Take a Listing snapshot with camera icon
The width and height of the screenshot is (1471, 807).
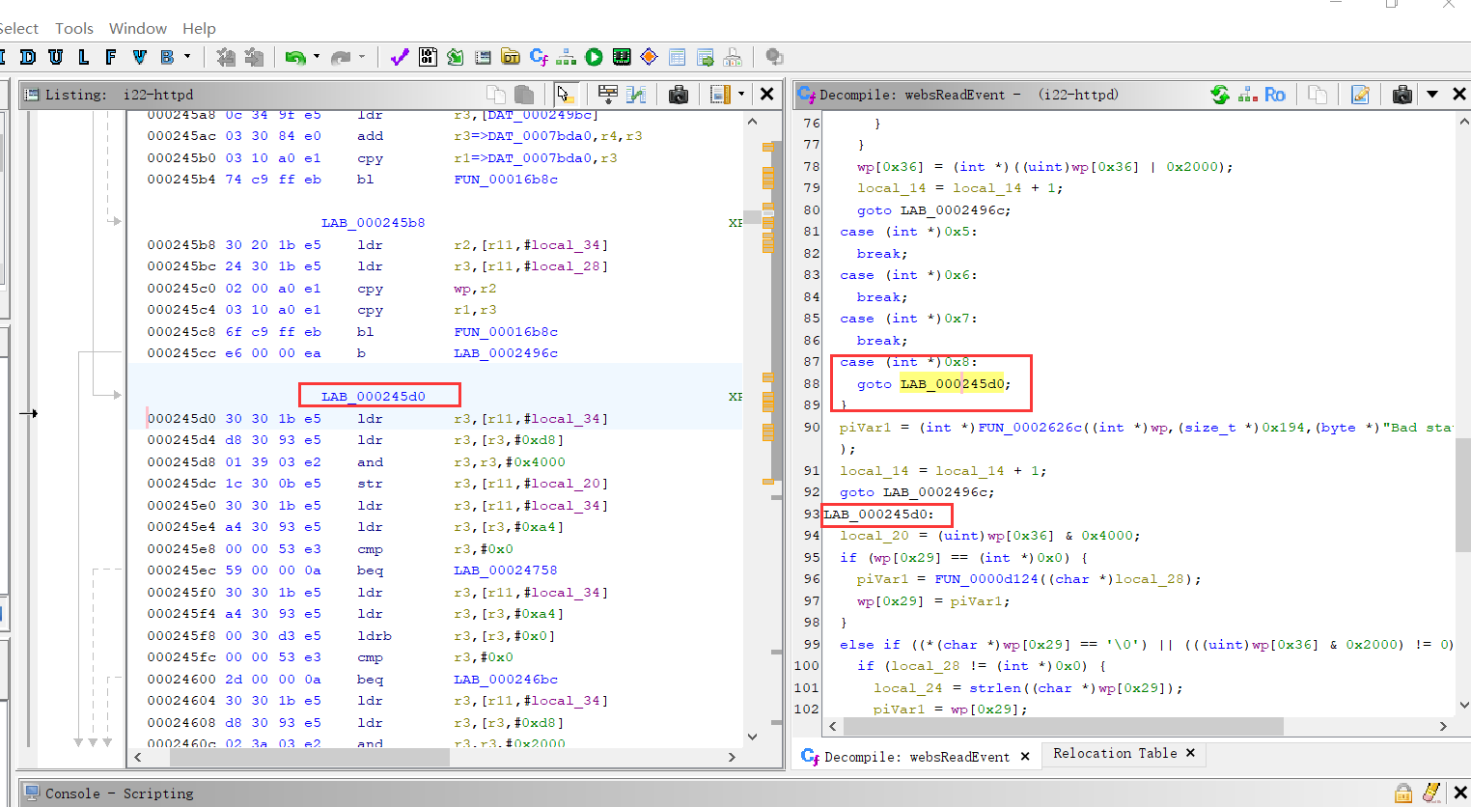679,94
